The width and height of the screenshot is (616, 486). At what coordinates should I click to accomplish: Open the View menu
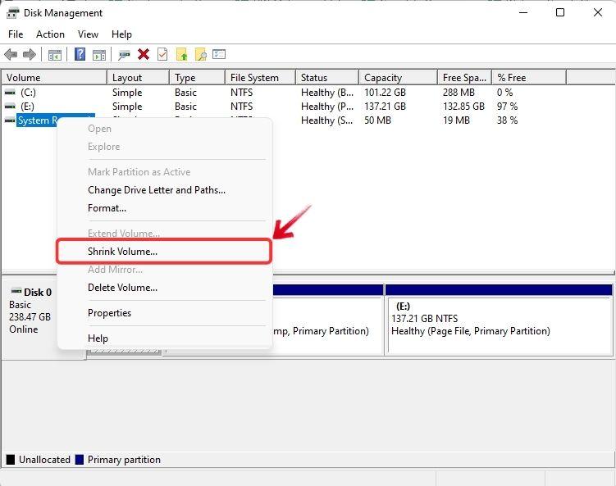click(88, 34)
